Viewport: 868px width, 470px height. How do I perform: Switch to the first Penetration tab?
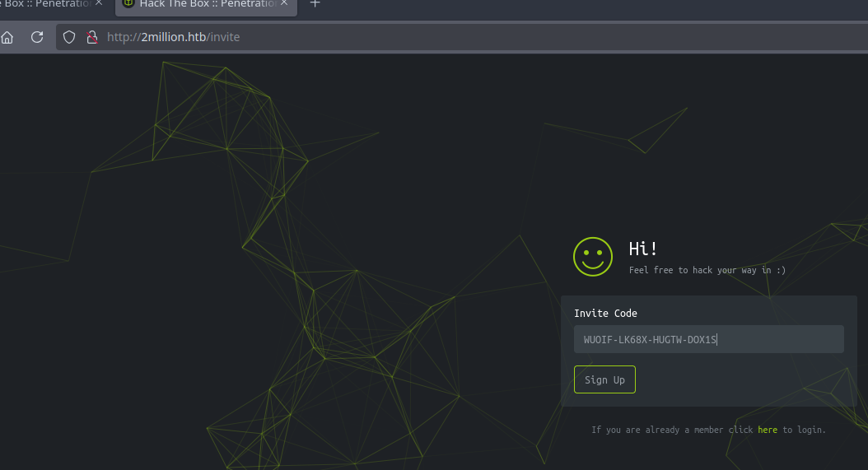[45, 4]
